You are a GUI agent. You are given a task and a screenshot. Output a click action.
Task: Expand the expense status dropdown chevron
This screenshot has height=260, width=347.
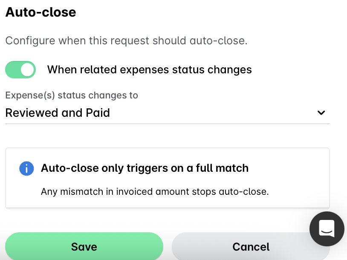321,113
